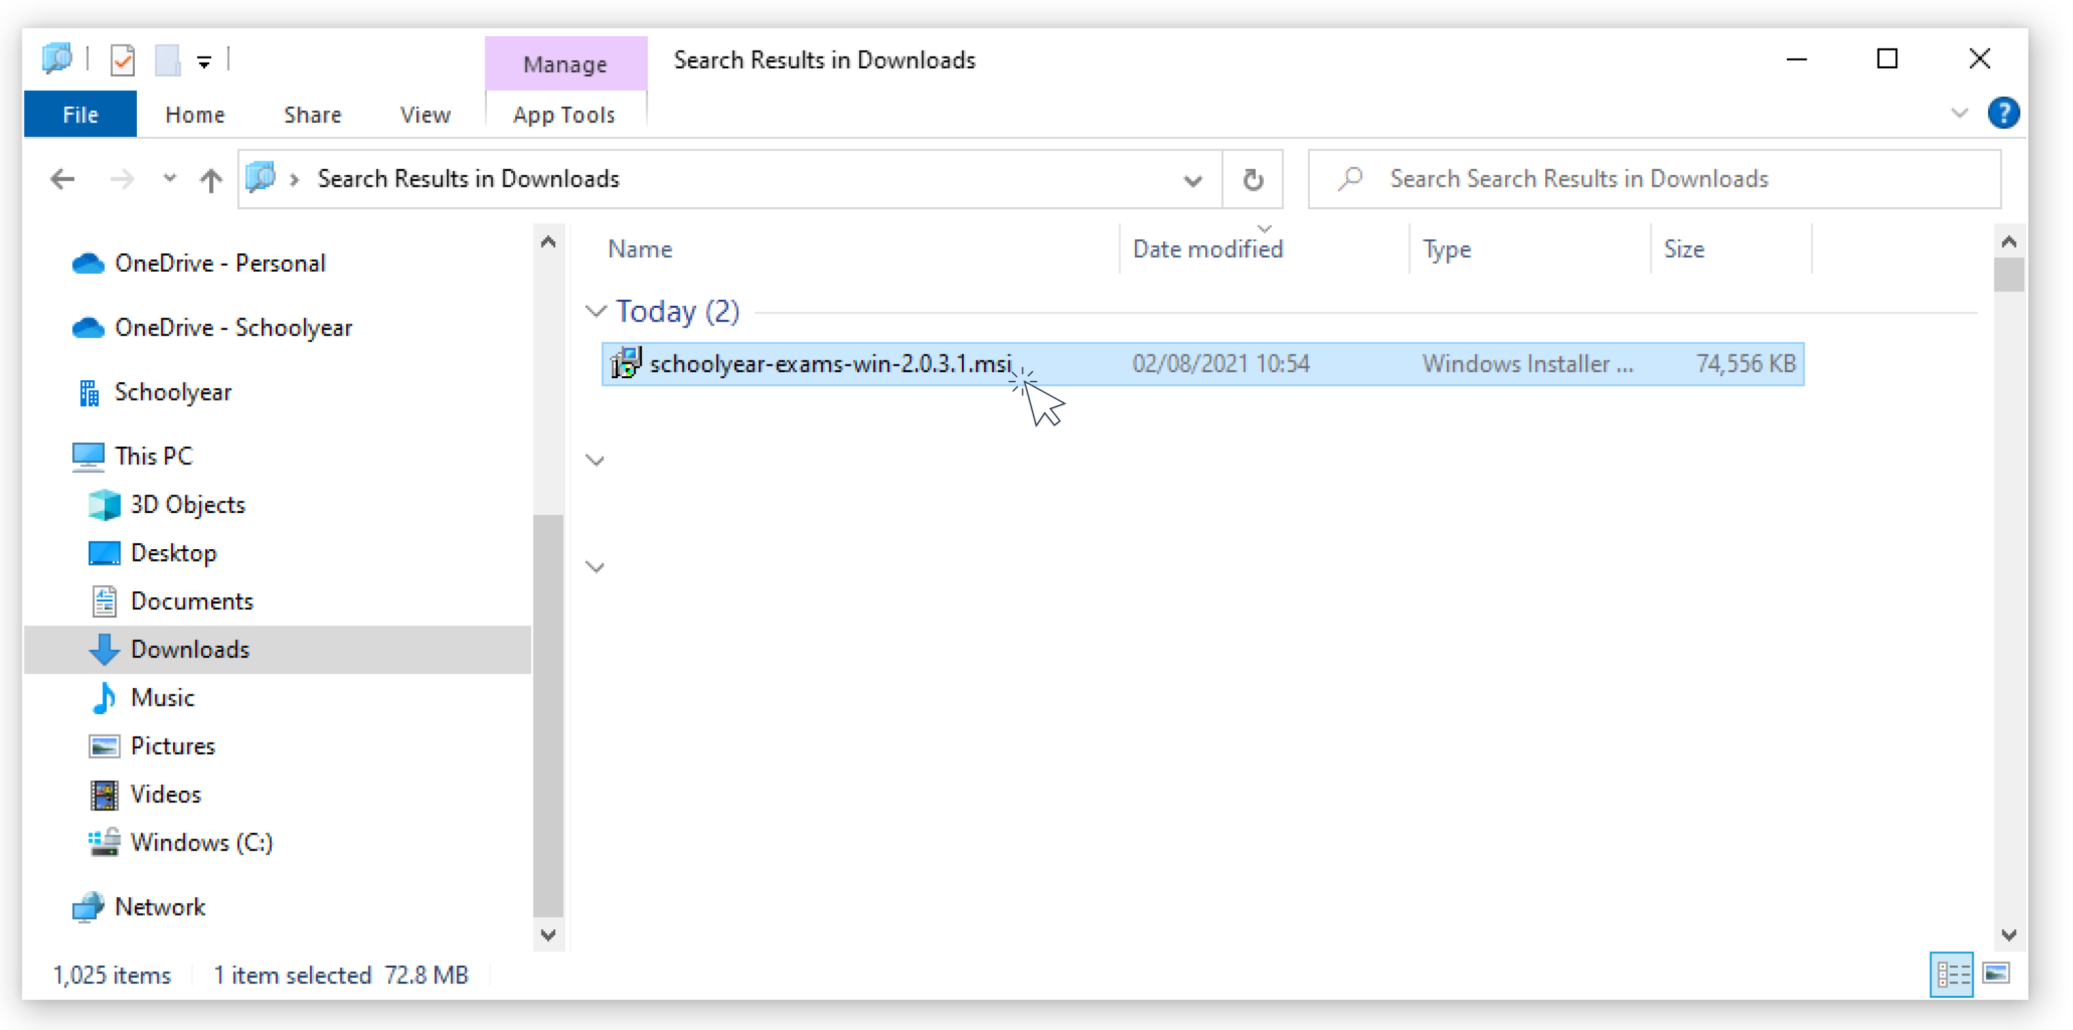Switch to large icons view
Screen dimensions: 2073x1030
click(x=1997, y=973)
